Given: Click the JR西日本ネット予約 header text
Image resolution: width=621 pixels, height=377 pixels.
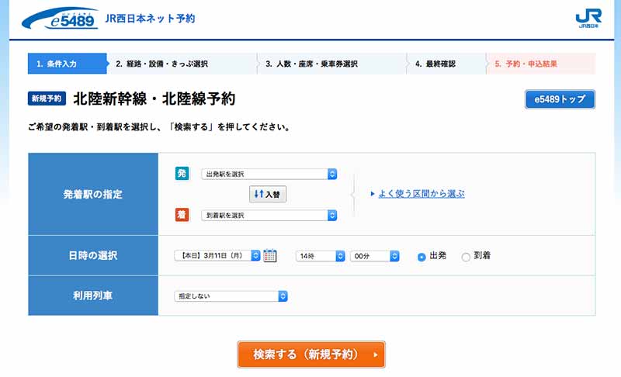Looking at the screenshot, I should point(150,19).
